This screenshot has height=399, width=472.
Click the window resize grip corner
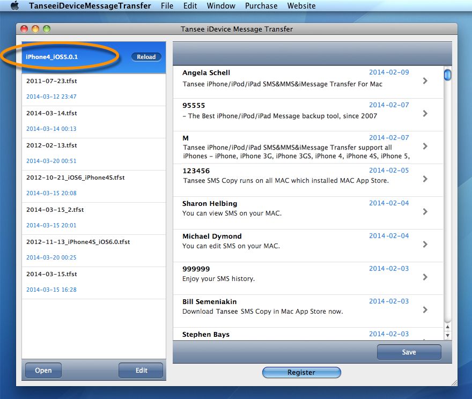click(454, 383)
